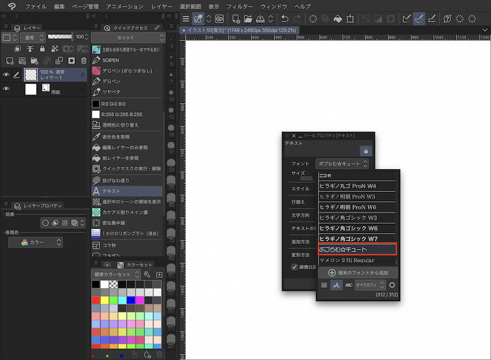Toggle the 縦横比固定 checkbox
491x360 pixels.
294,267
